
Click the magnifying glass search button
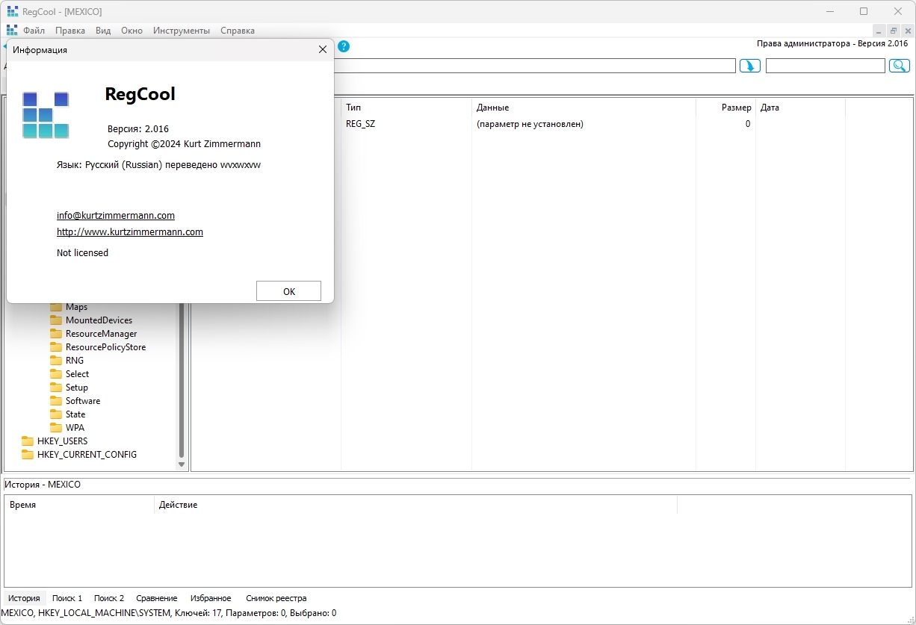pos(899,66)
